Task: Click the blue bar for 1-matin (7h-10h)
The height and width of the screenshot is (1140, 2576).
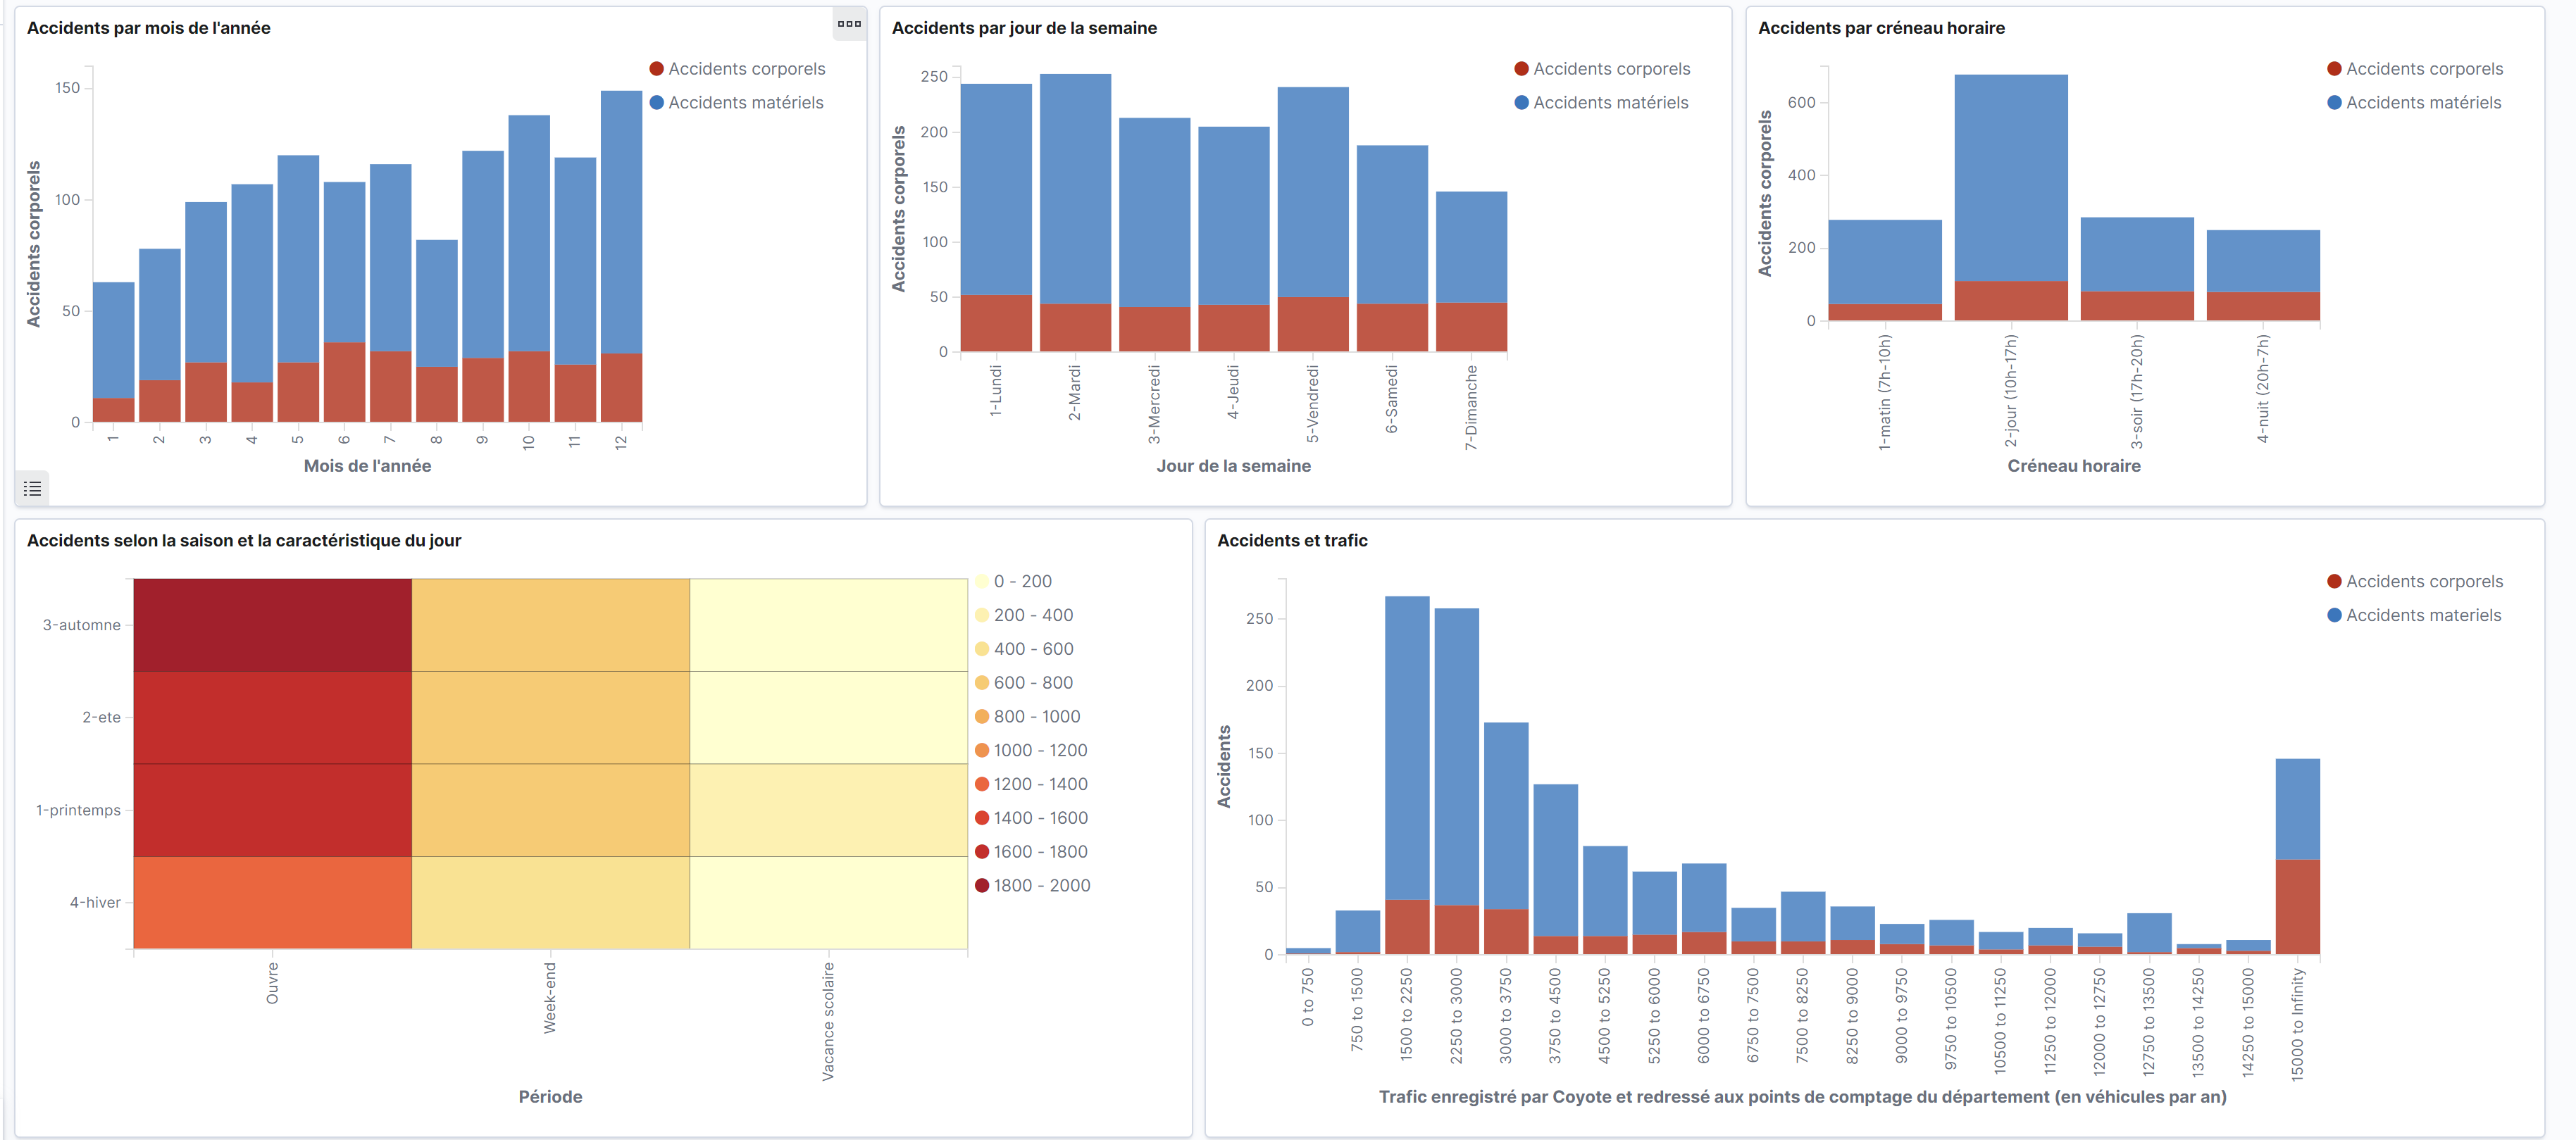Action: coord(1885,262)
